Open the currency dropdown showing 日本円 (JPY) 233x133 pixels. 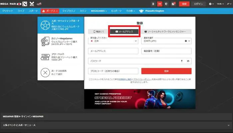pos(166,41)
